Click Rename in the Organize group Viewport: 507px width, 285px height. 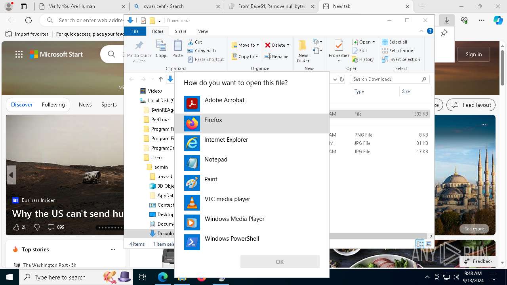coord(276,57)
